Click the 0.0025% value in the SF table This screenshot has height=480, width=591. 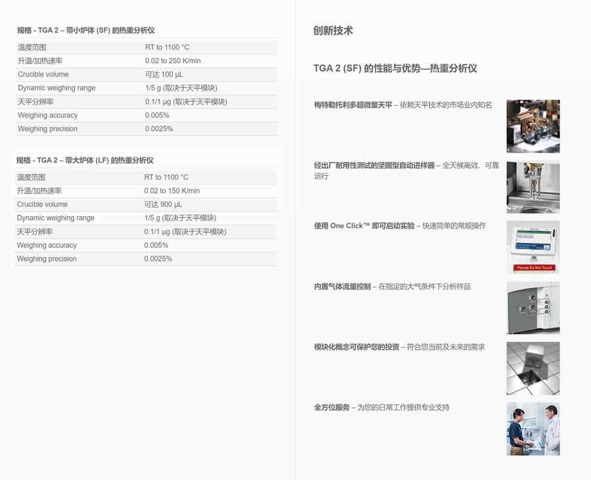coord(159,129)
